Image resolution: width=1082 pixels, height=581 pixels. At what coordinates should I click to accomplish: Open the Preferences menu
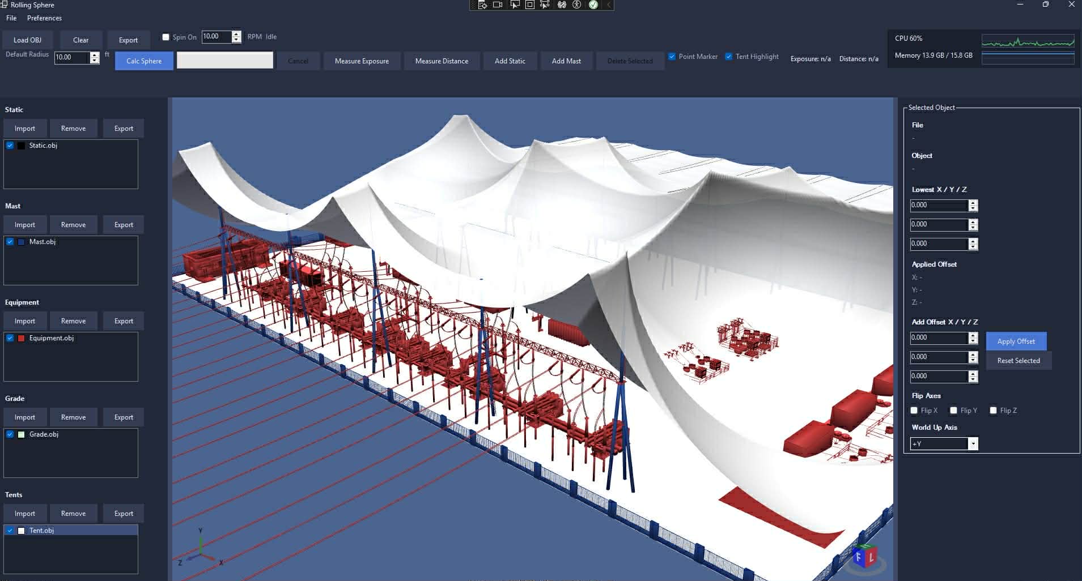click(44, 18)
